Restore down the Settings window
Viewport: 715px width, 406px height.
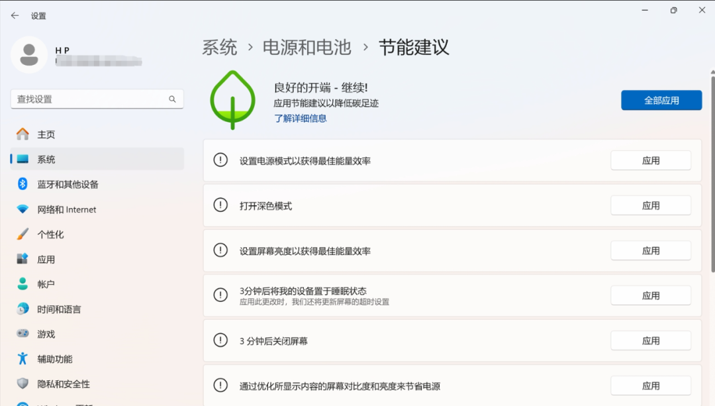tap(673, 10)
